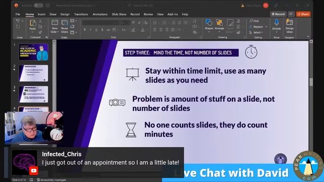The height and width of the screenshot is (182, 324).
Task: Switch to the Insert tab
Action: [42, 14]
